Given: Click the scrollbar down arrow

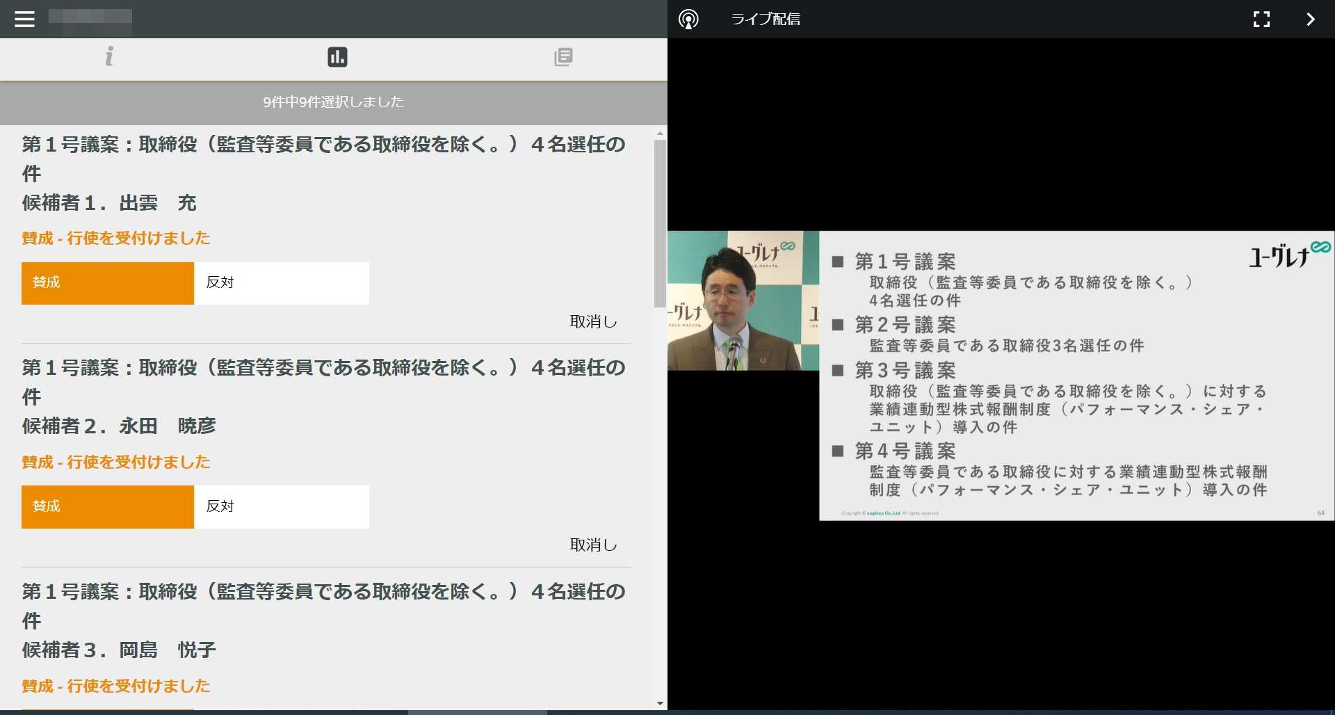Looking at the screenshot, I should click(660, 704).
